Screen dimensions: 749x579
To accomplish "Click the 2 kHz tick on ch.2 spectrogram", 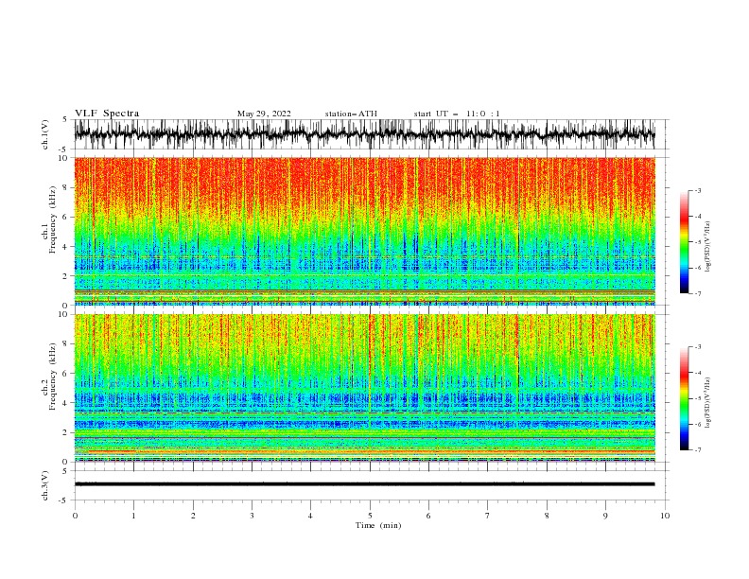I will (66, 432).
